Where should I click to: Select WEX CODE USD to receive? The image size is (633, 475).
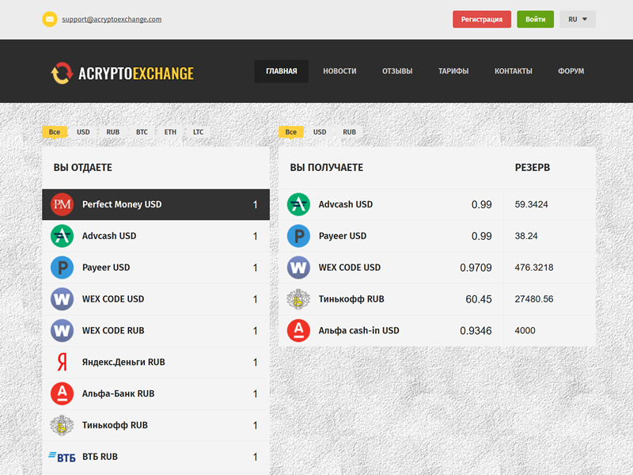tap(437, 268)
